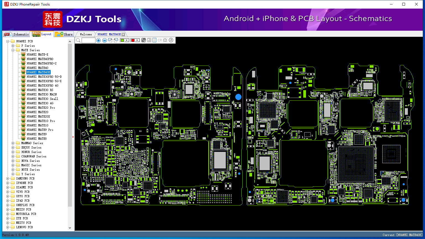The height and width of the screenshot is (239, 425).
Task: Expand the ONEPLUS PCB node
Action: tap(8, 205)
